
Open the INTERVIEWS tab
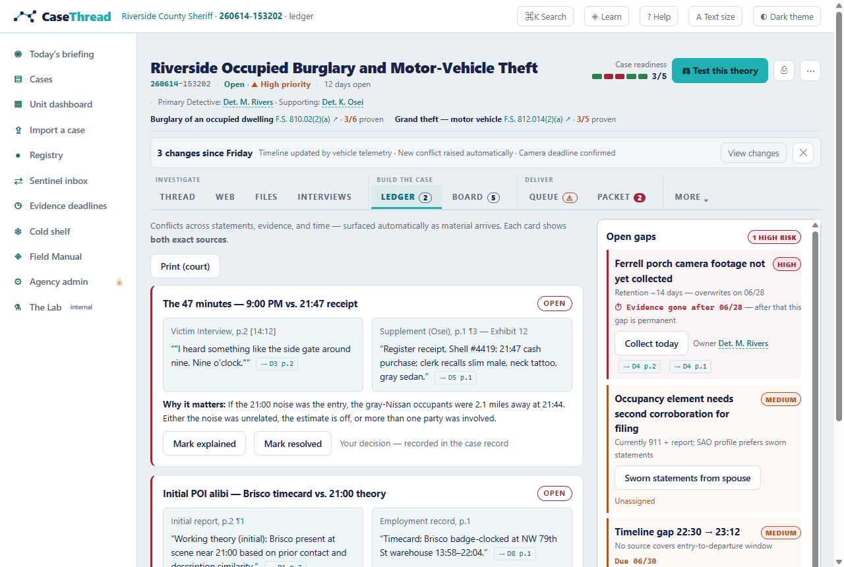[x=324, y=196]
